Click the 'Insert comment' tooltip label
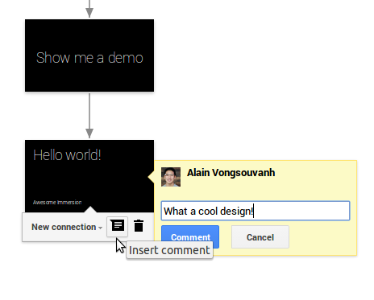The image size is (374, 300). 169,250
